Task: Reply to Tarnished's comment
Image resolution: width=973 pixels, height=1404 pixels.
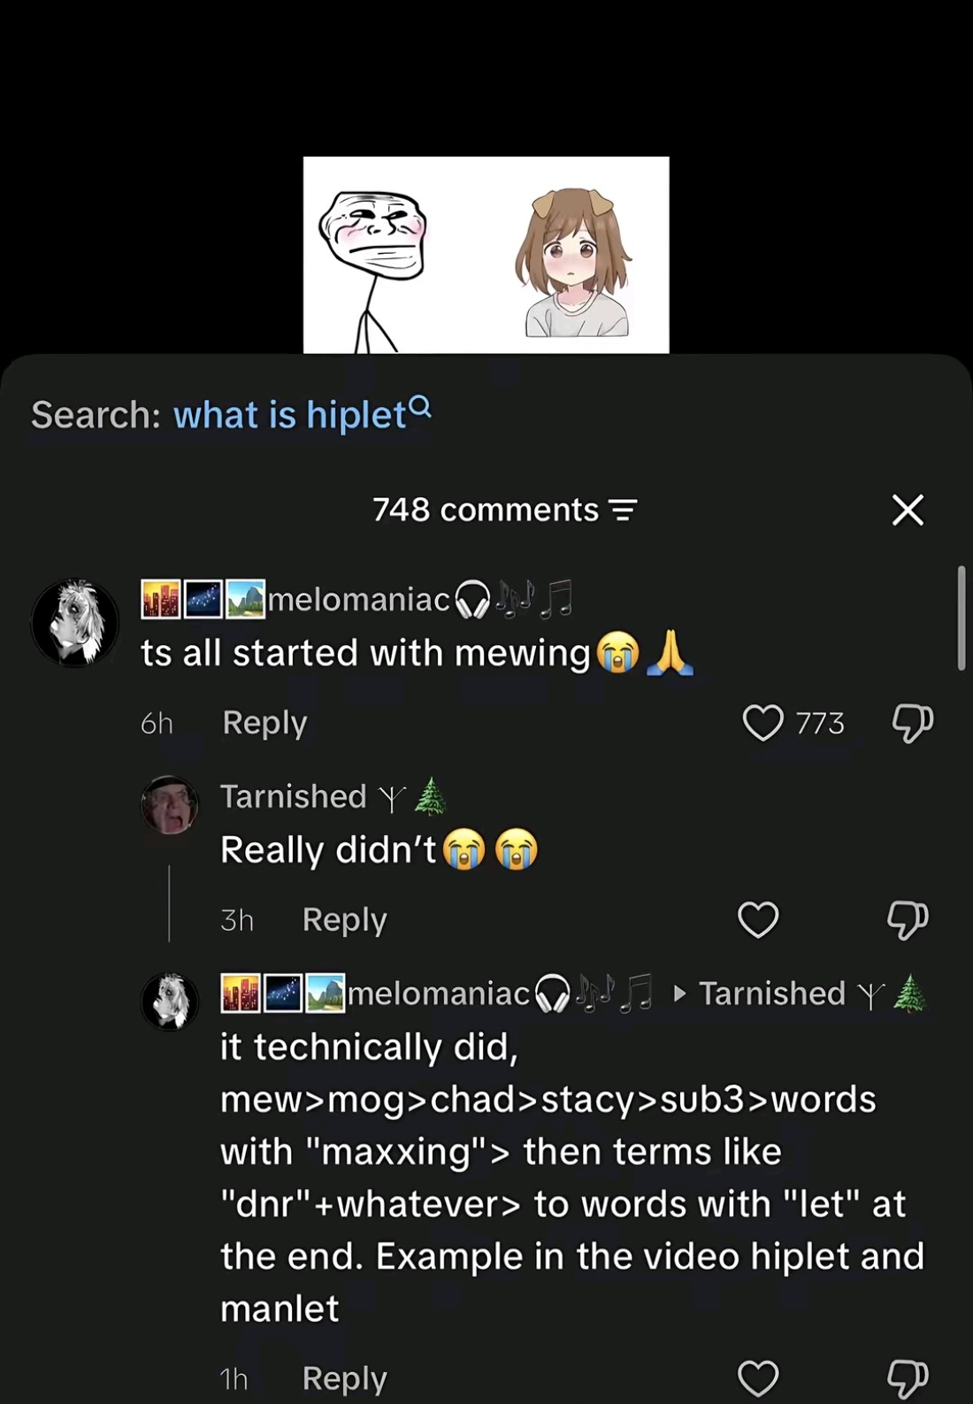Action: pyautogui.click(x=344, y=920)
